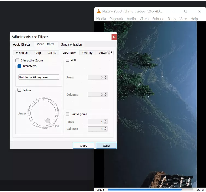Decrease the Wall Columns spinner value
This screenshot has width=206, height=192.
coord(106,96)
